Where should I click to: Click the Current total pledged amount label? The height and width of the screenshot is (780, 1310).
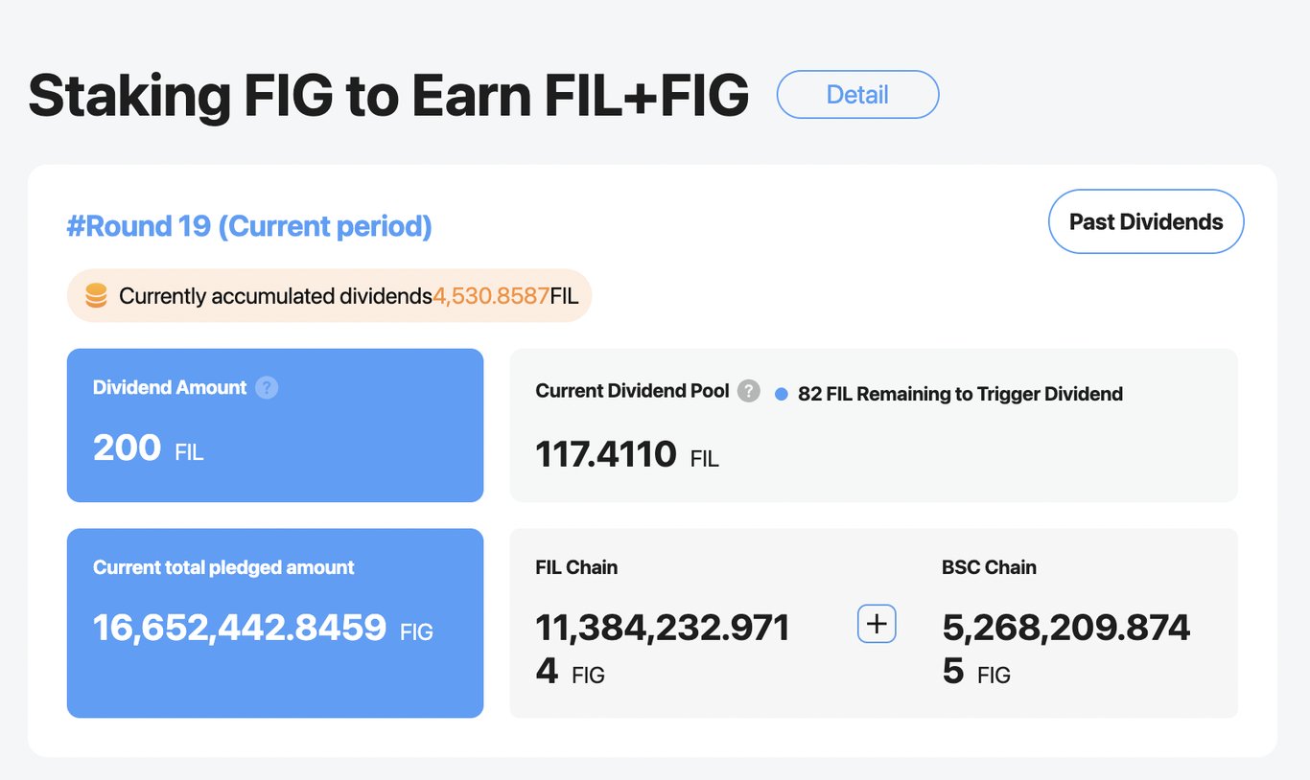click(x=223, y=567)
